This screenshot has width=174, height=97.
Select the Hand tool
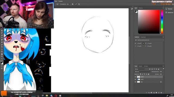2,54
